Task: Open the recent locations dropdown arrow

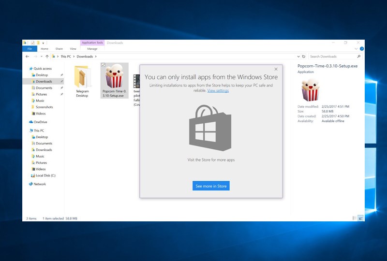Action: click(x=41, y=57)
